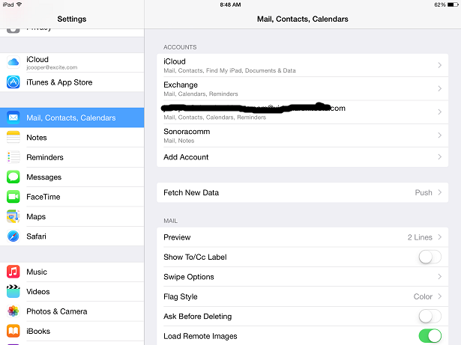Tap the FaceTime camera icon
Image resolution: width=461 pixels, height=345 pixels.
click(13, 197)
